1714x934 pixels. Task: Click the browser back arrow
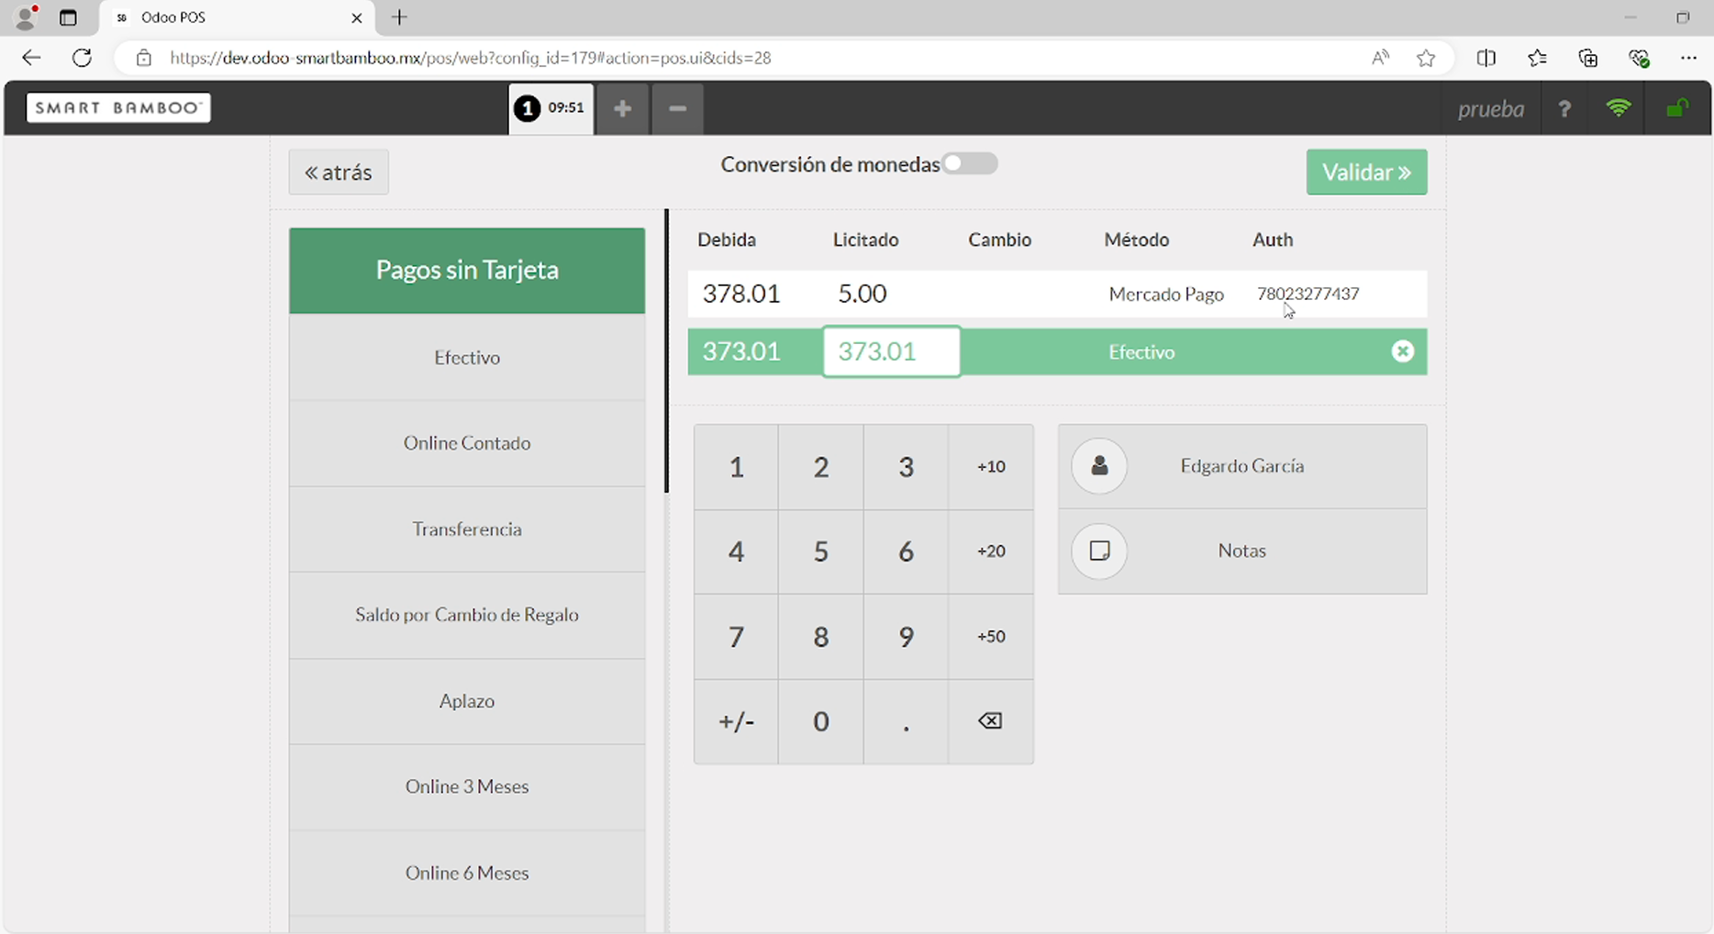point(31,58)
